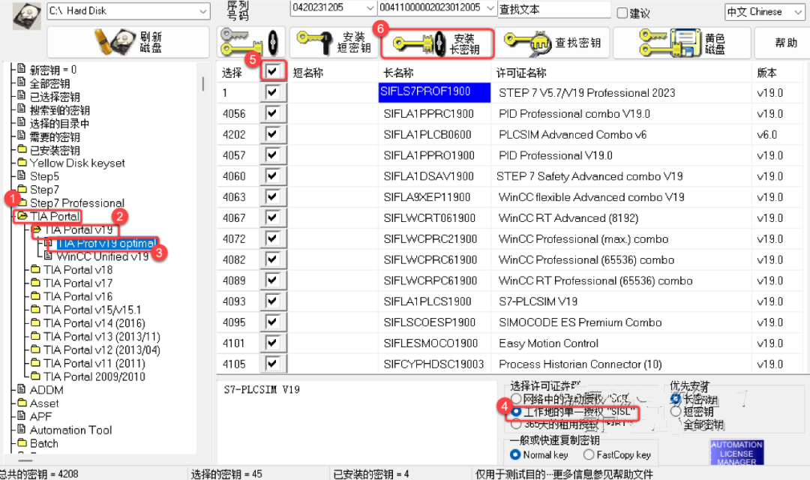Click the 查找密钥 find key button
Screen dimensions: 810x480
(x=552, y=43)
